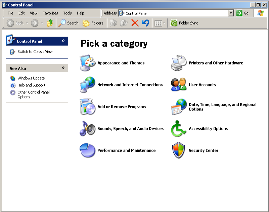This screenshot has width=269, height=212.
Task: Click the Accessibility Options wheelchair icon
Action: coord(178,128)
